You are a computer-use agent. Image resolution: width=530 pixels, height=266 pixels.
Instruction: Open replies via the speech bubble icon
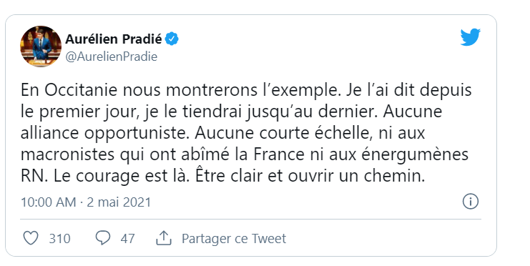coord(103,238)
